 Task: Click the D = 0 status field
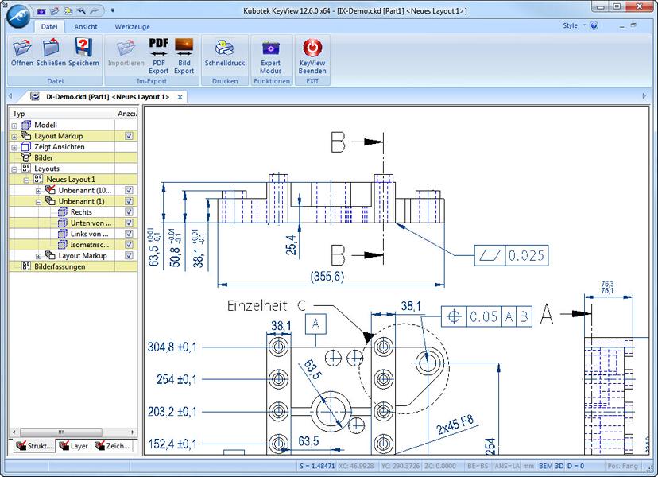(x=575, y=466)
